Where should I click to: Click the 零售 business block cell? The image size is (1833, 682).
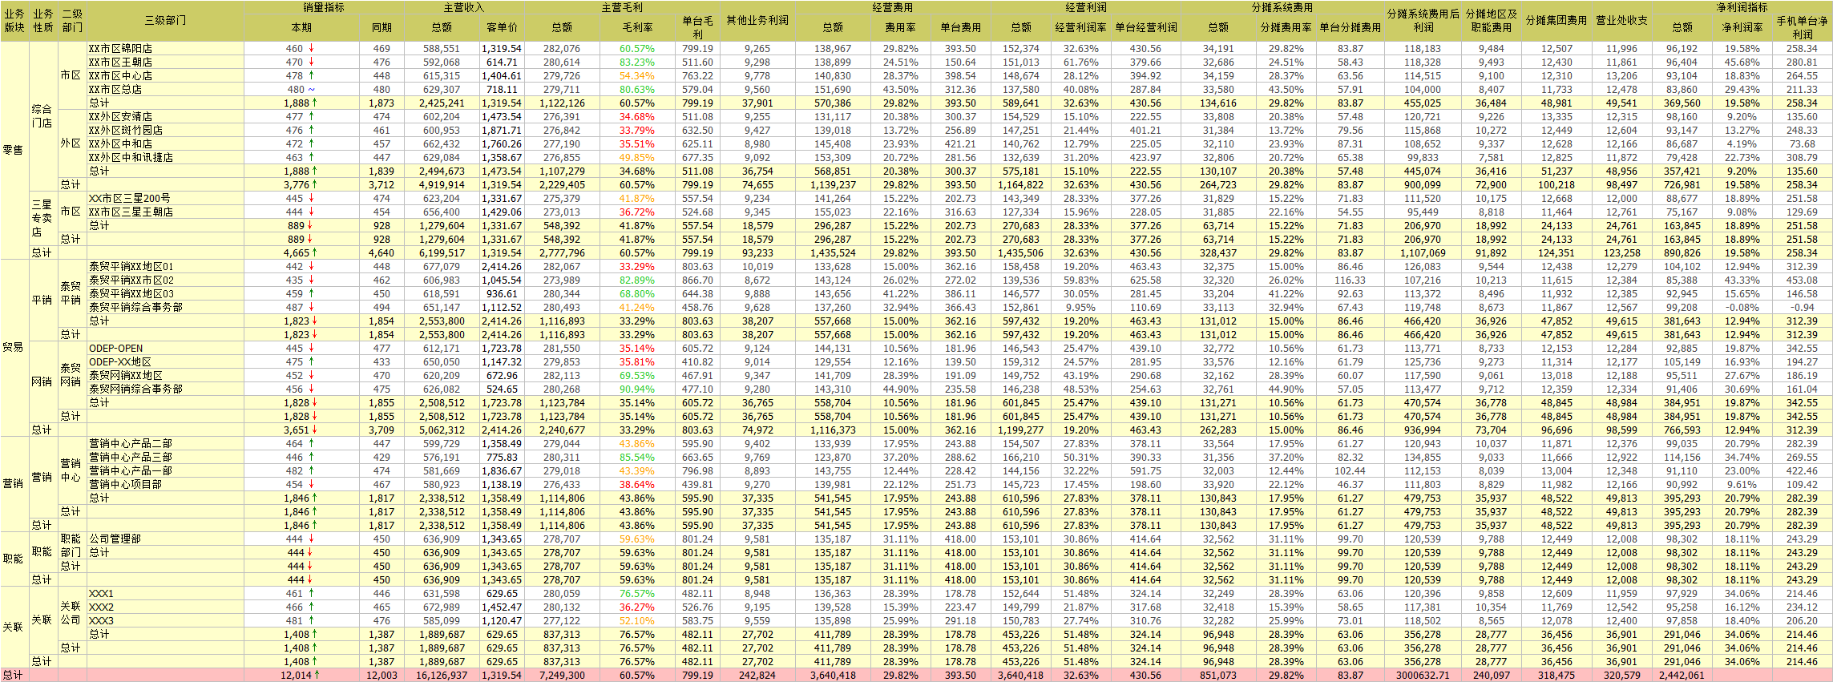pos(14,150)
